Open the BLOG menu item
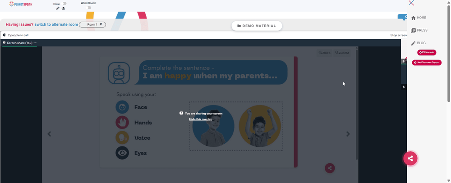 (x=419, y=43)
